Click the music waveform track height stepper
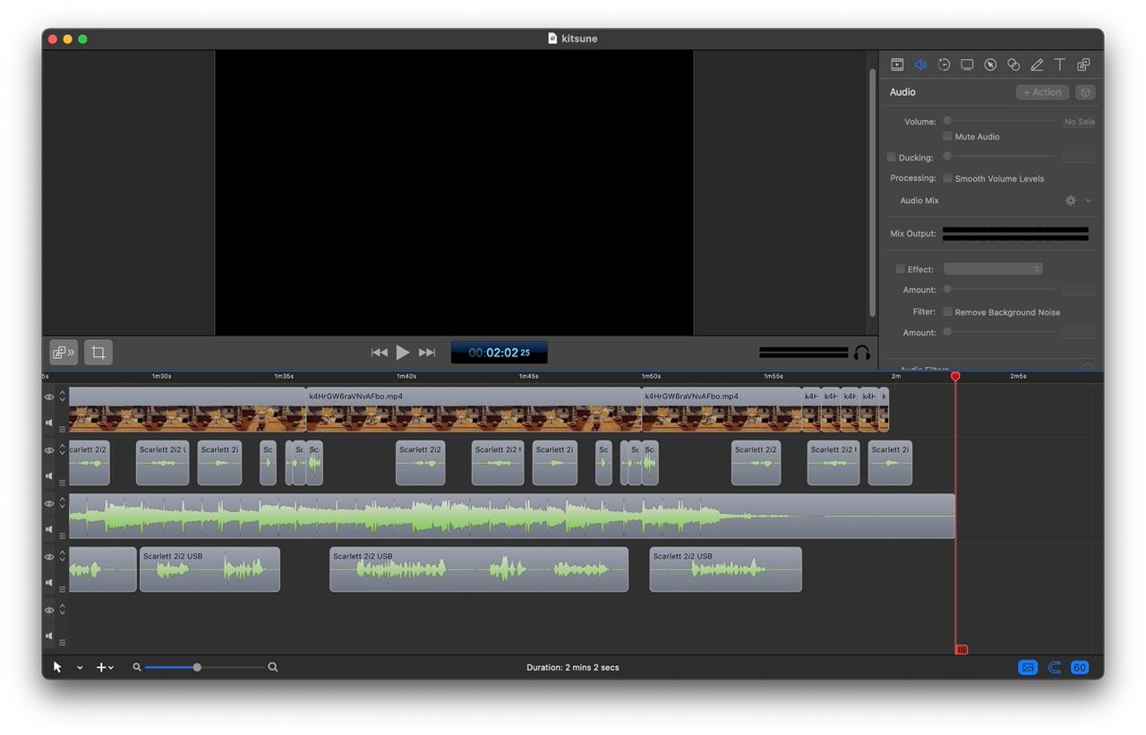Viewport: 1146px width, 735px height. point(63,503)
